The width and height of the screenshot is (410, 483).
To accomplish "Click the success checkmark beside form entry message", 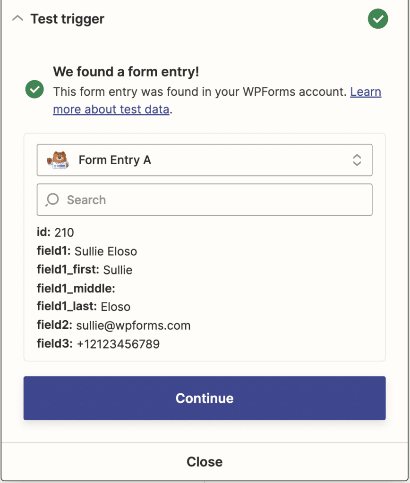I will tap(34, 89).
